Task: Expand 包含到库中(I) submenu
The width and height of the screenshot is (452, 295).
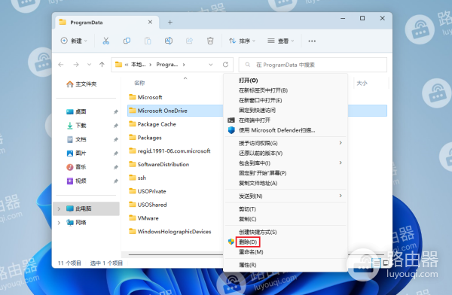Action: 341,163
